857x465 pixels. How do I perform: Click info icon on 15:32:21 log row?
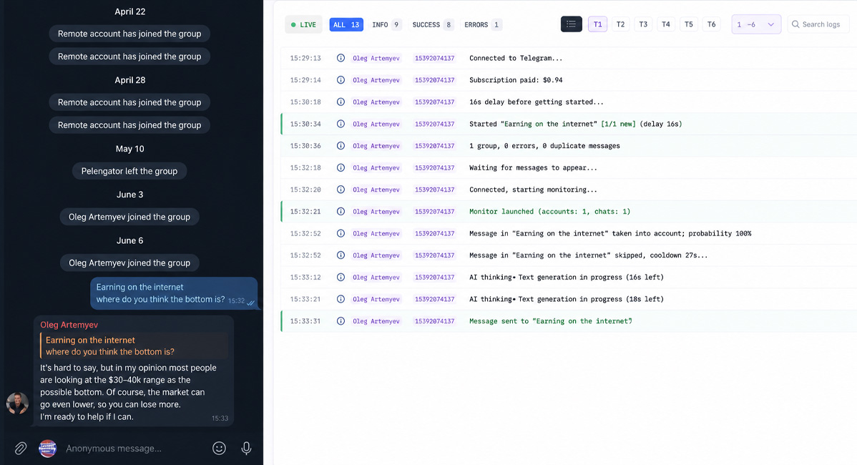341,212
